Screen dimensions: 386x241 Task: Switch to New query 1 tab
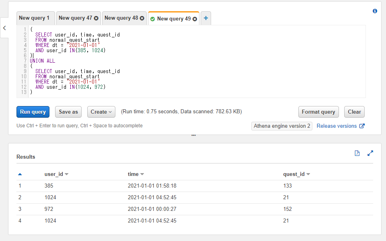(34, 18)
